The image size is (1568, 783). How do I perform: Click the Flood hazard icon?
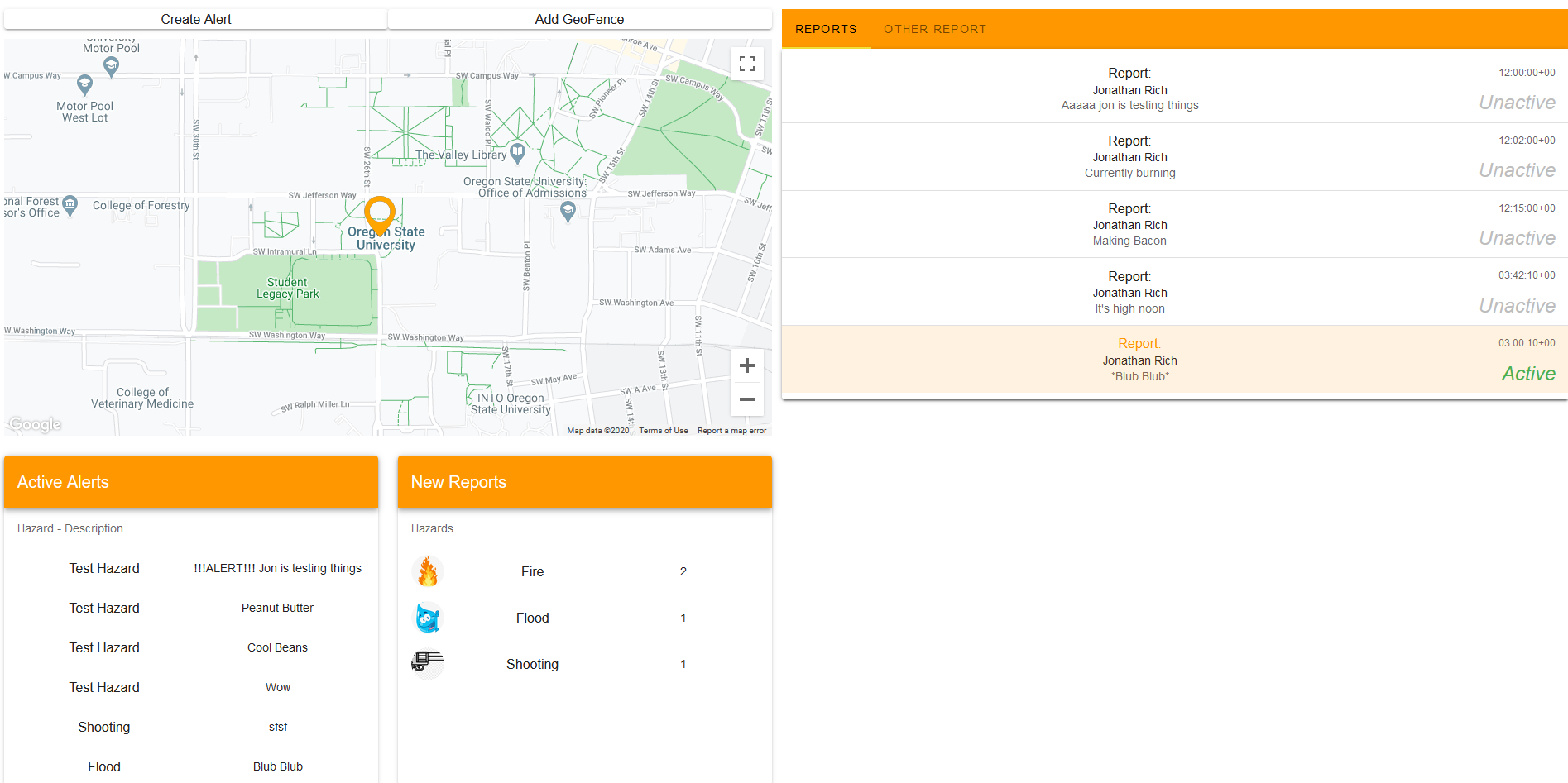pyautogui.click(x=428, y=618)
